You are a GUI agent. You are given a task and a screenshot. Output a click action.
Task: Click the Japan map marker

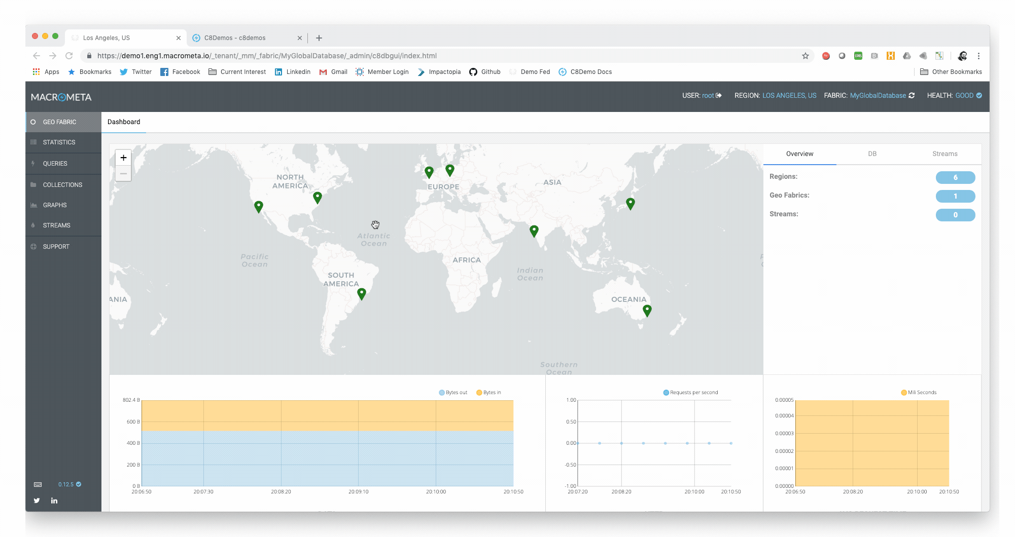pos(631,204)
